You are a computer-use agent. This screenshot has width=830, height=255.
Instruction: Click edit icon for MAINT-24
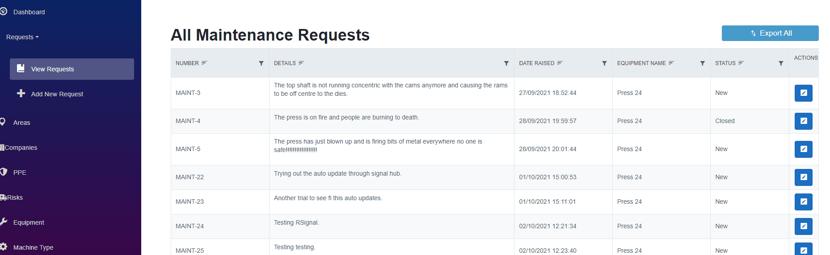tap(803, 226)
